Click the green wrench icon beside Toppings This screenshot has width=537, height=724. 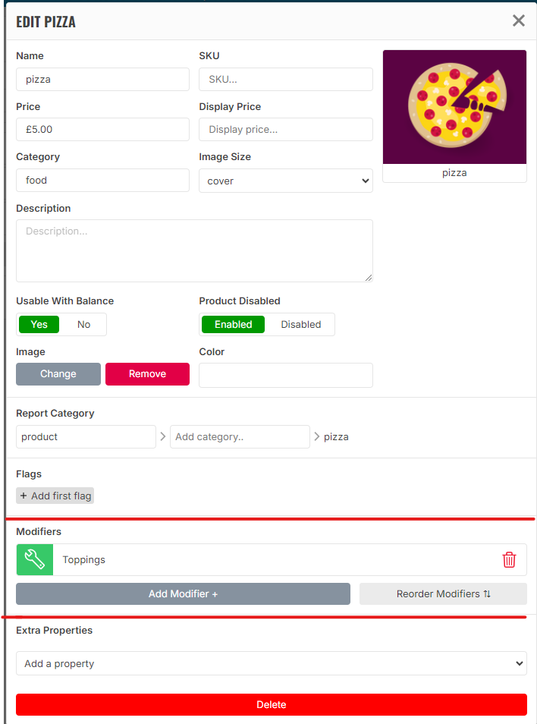click(35, 560)
